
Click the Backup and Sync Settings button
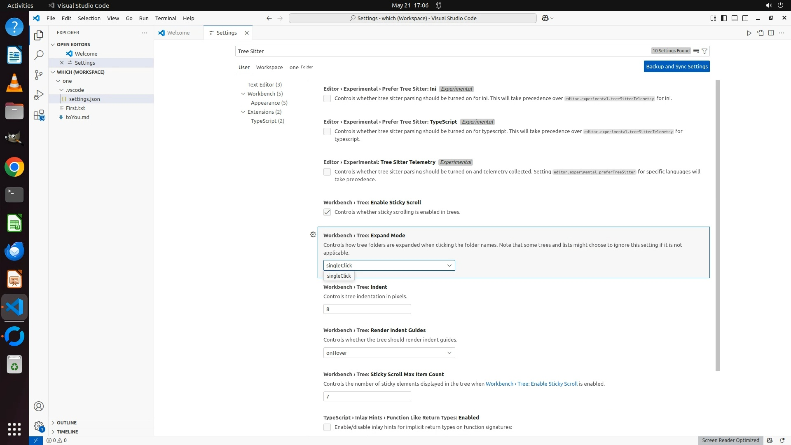(676, 66)
